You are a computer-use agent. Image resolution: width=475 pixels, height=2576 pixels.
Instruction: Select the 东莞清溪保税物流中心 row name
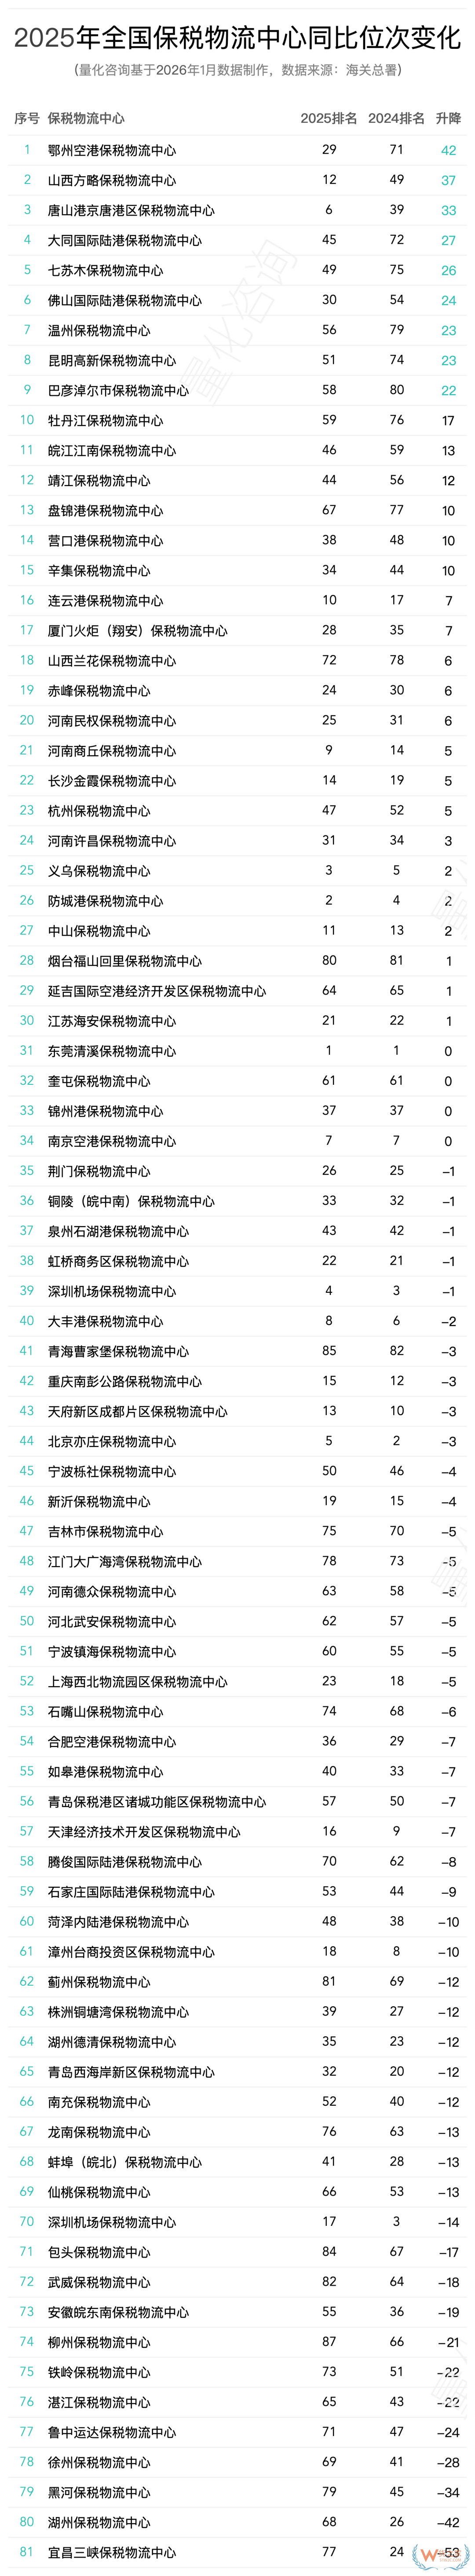click(112, 1050)
